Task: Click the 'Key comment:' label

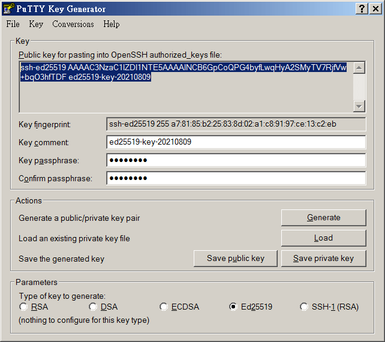Action: pos(44,143)
